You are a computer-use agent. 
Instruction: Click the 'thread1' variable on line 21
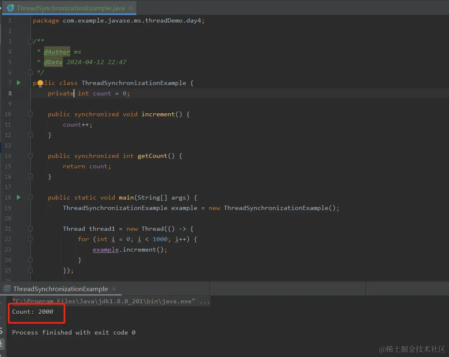102,229
